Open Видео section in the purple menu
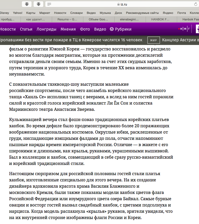Image resolution: width=199 pixels, height=224 pixels. pos(100,29)
